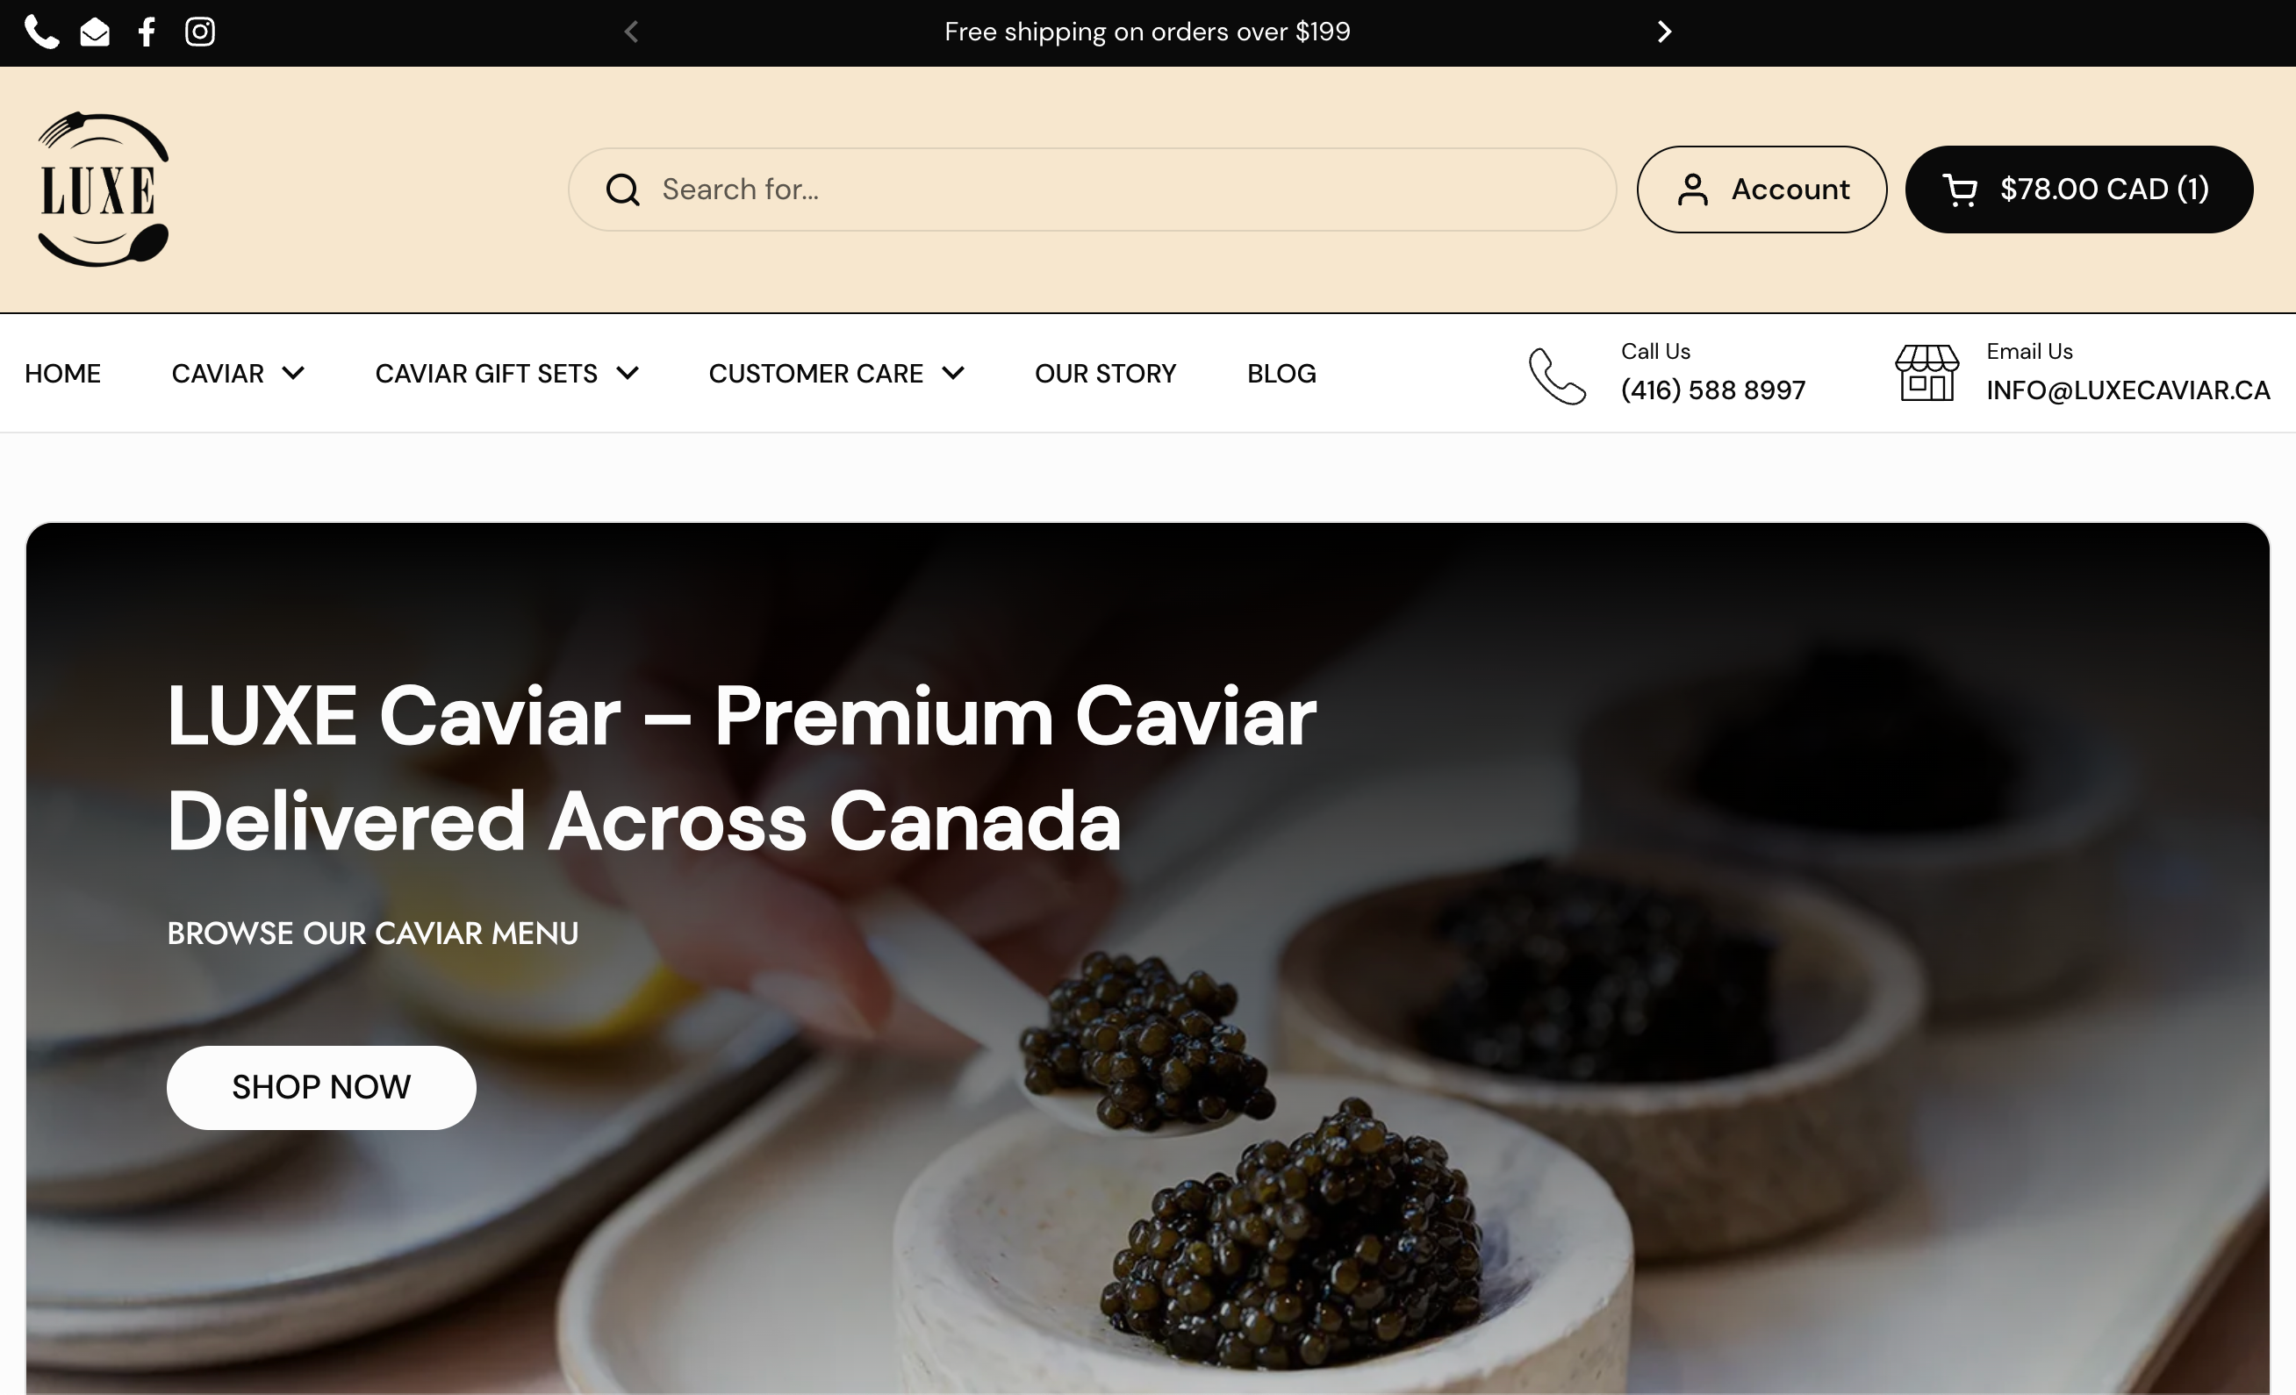Open the Facebook icon link
2296x1395 pixels.
point(147,32)
